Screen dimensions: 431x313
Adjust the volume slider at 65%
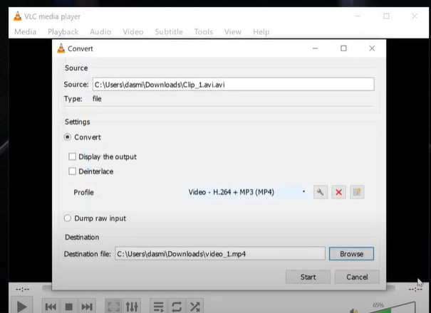point(393,308)
